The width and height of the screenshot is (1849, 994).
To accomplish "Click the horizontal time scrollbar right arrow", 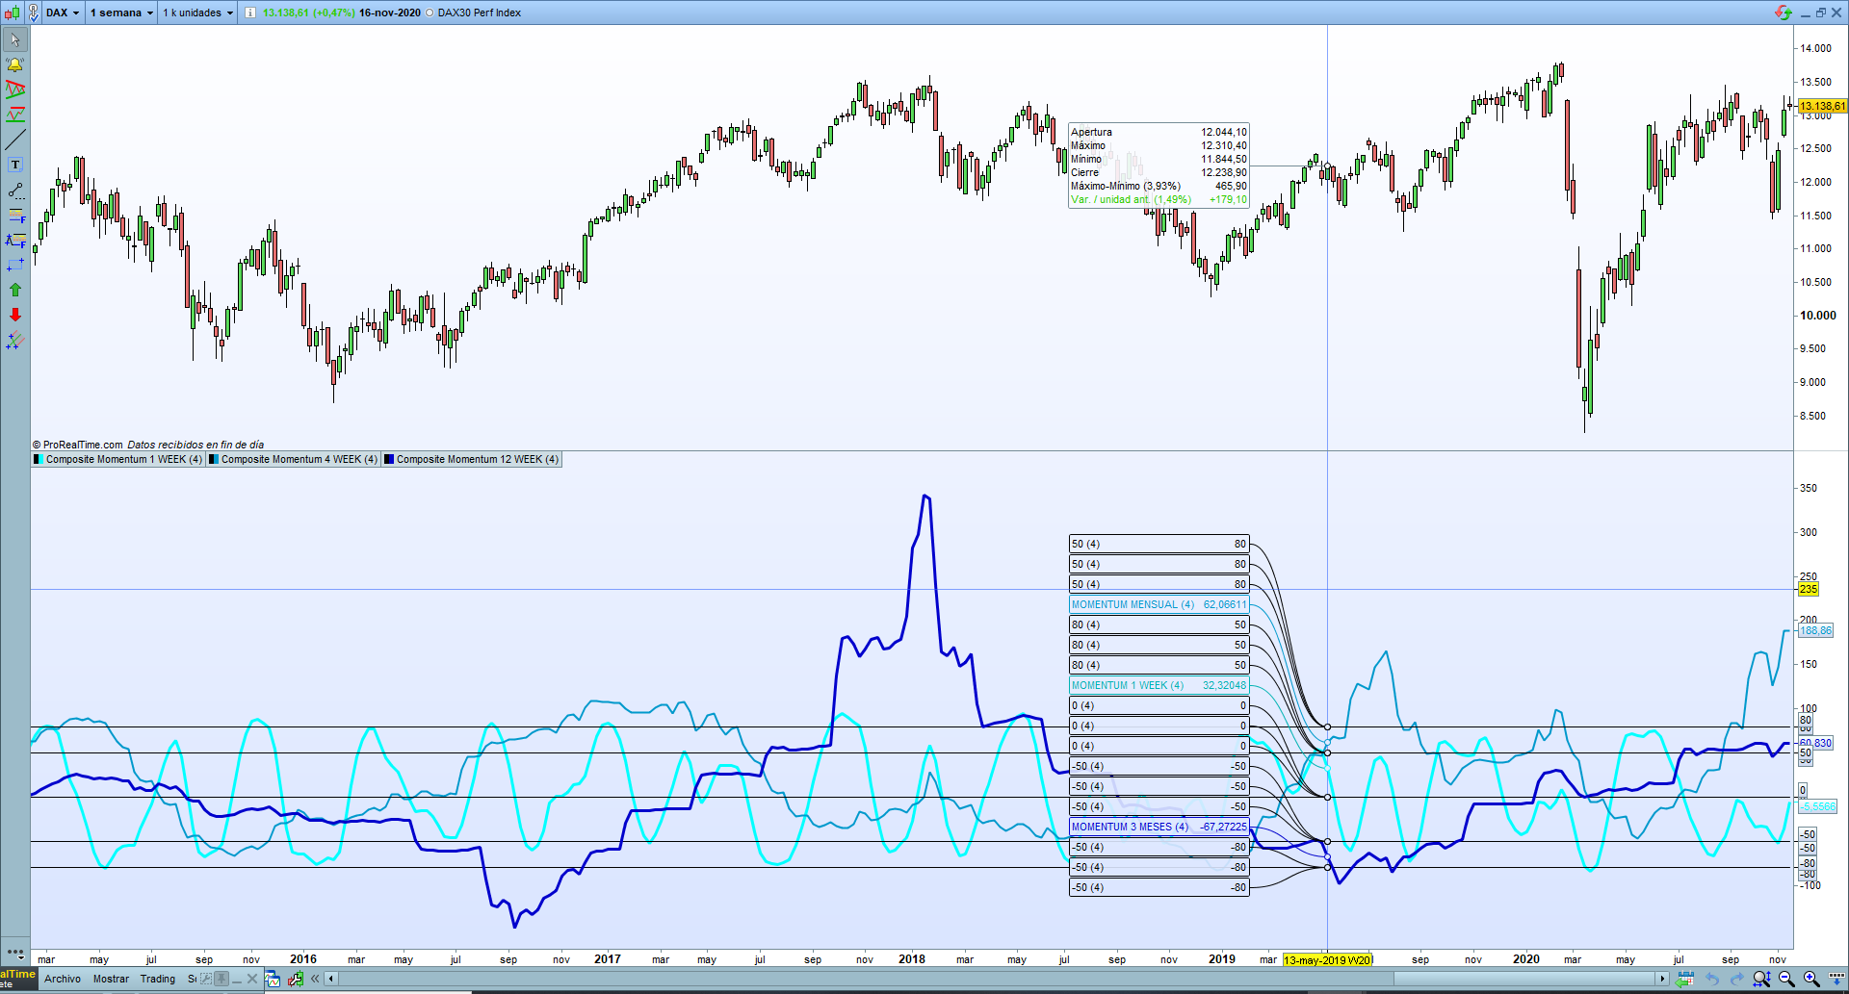I will (x=1662, y=979).
